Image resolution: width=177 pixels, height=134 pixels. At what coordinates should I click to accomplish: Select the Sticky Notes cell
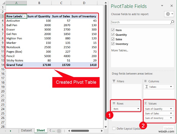16,60
